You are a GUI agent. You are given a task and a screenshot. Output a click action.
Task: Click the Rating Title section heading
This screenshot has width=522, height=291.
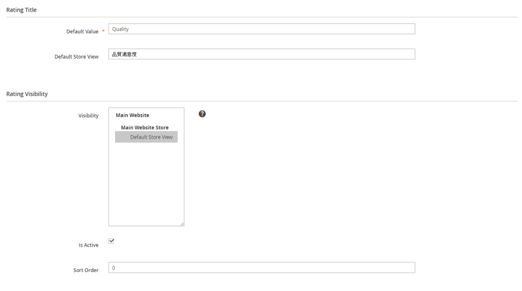[x=21, y=10]
